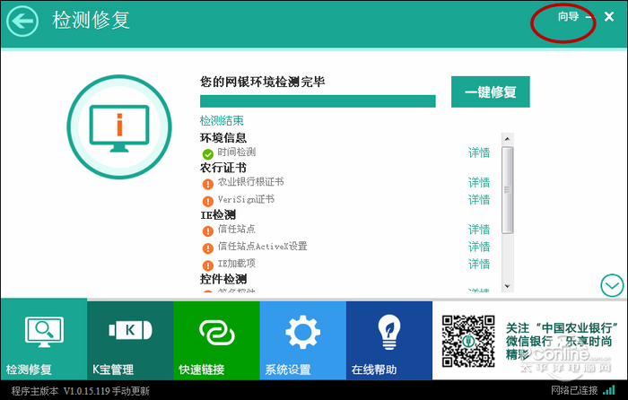Open the 快速链接 tile
628x400 pixels.
pos(217,340)
